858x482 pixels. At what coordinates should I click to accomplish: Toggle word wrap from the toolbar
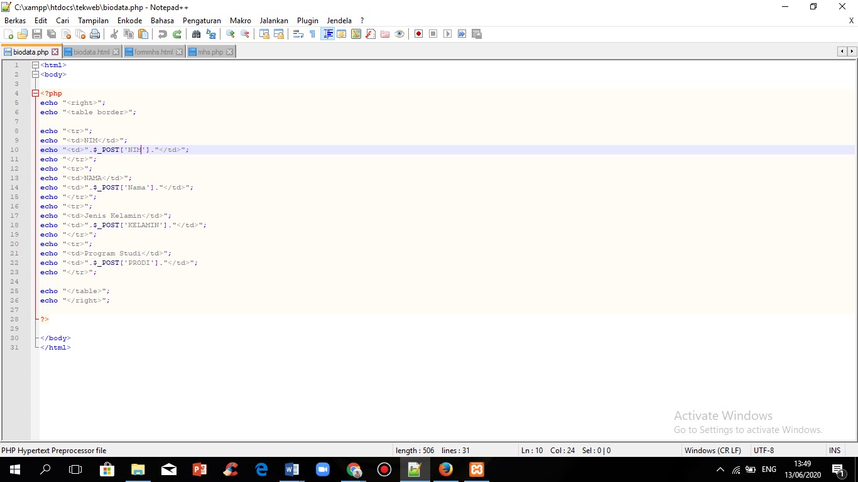tap(298, 34)
